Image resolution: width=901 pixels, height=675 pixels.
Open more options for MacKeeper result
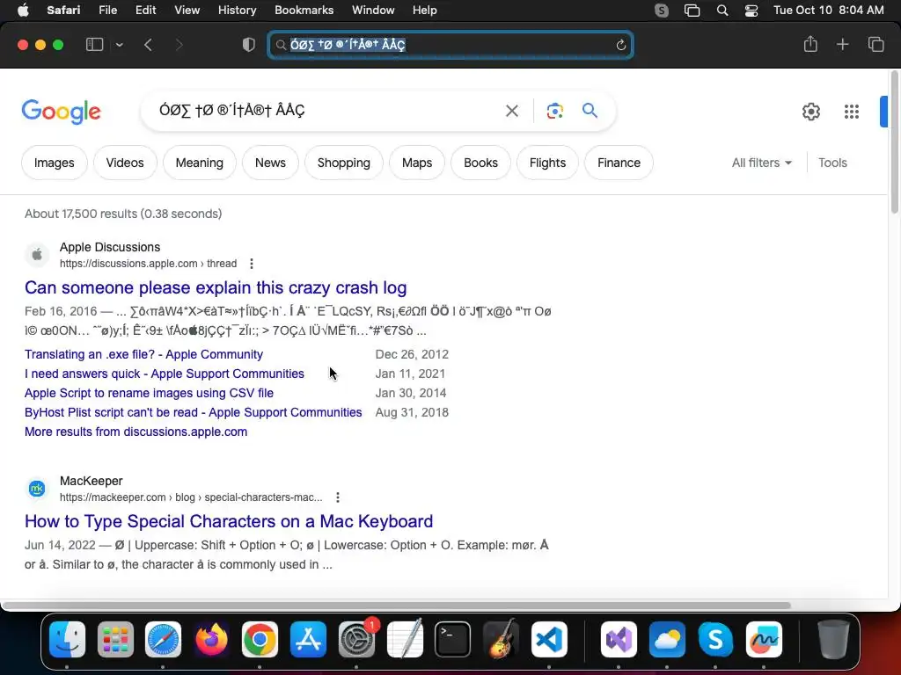point(337,497)
